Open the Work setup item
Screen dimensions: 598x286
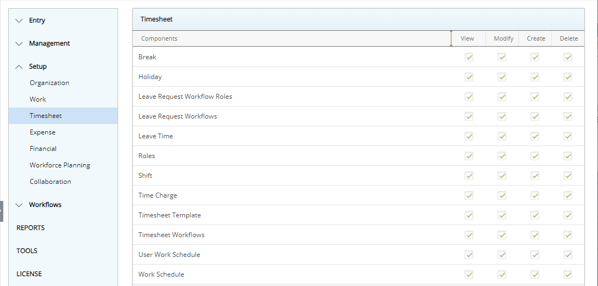tap(38, 99)
